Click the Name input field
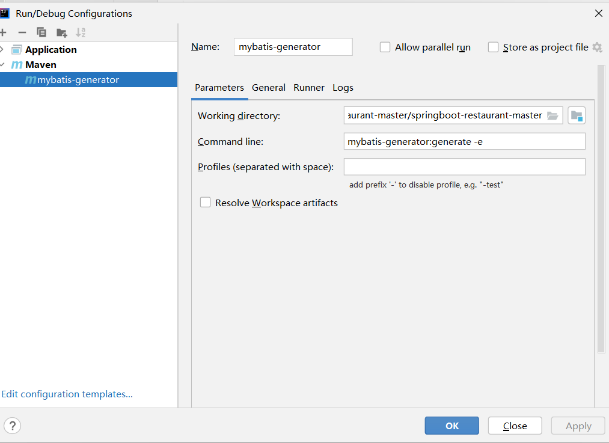The image size is (609, 443). tap(293, 47)
